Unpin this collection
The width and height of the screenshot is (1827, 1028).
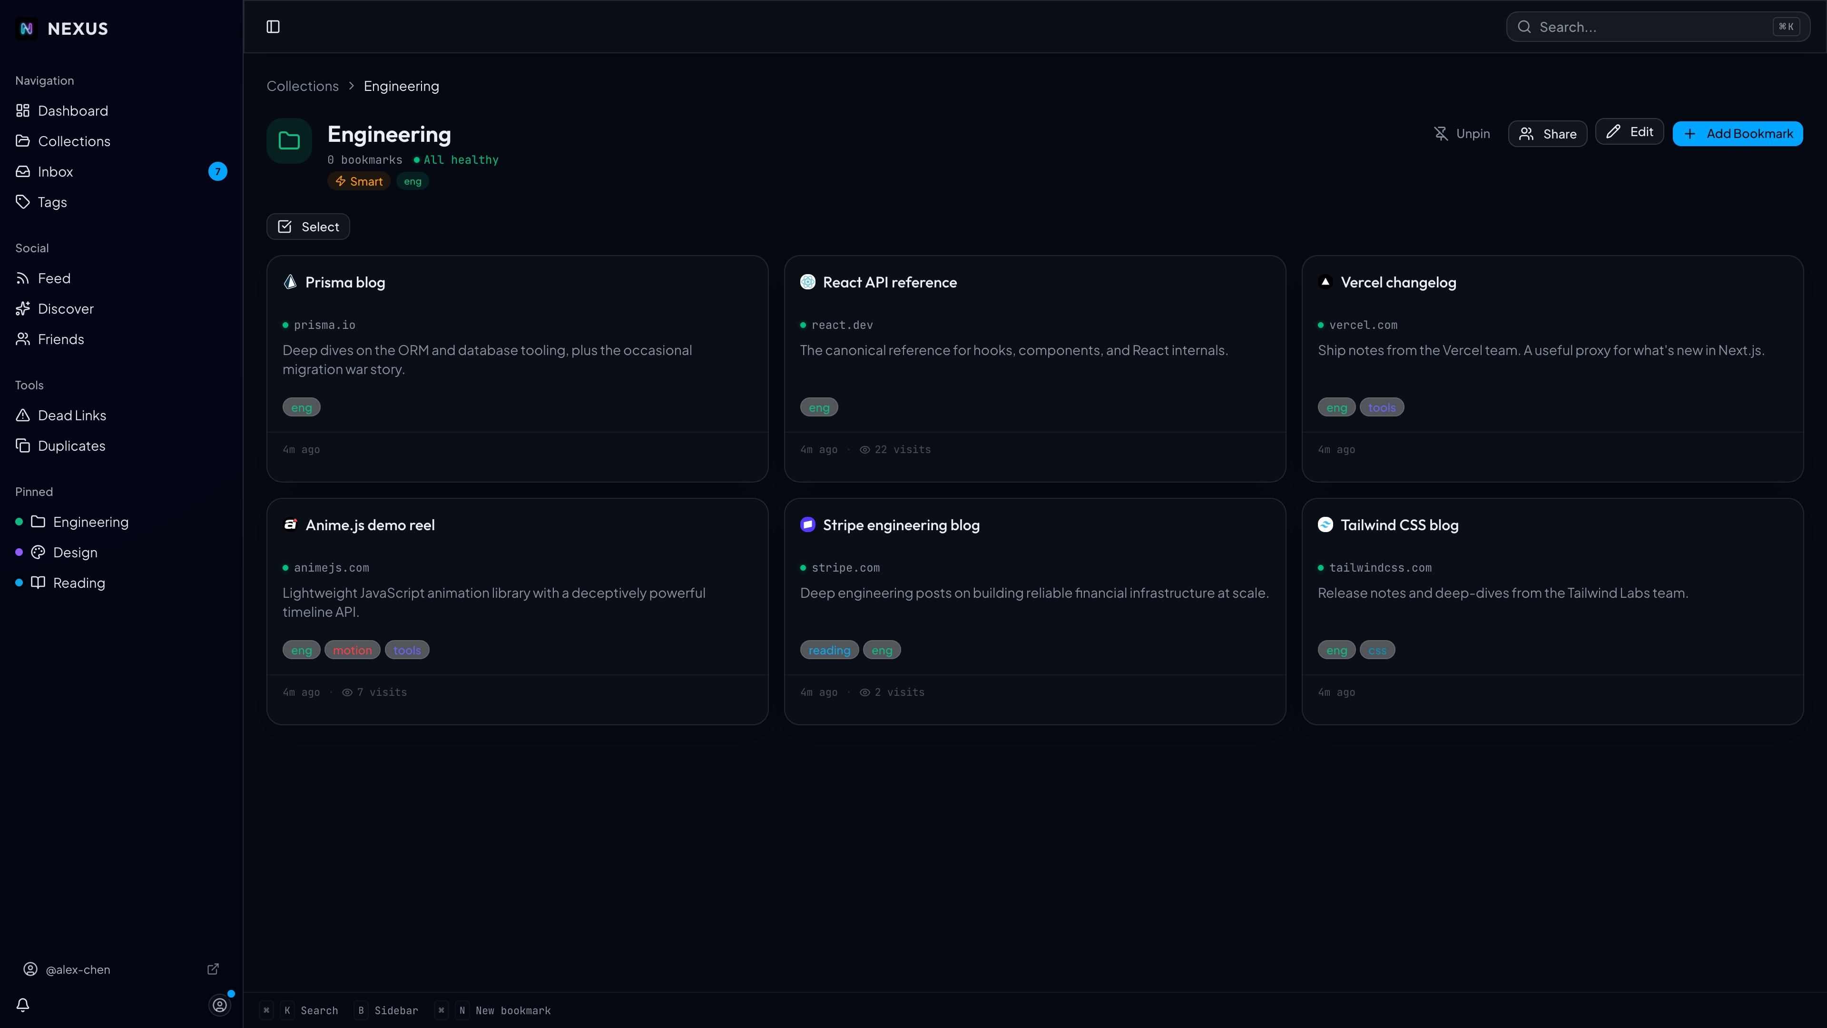pos(1463,133)
